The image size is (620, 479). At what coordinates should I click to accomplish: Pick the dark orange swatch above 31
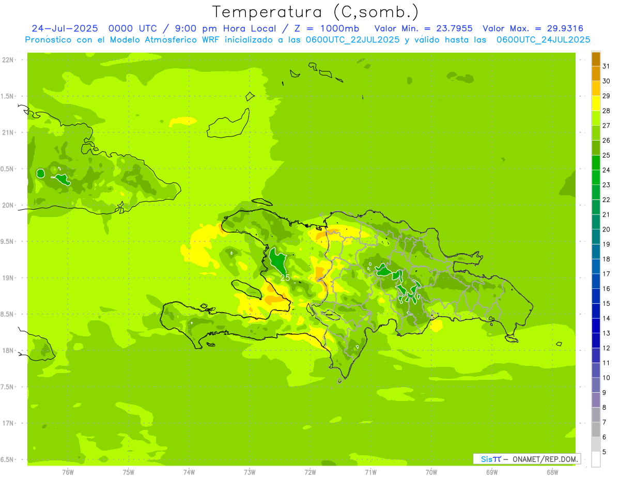point(596,59)
